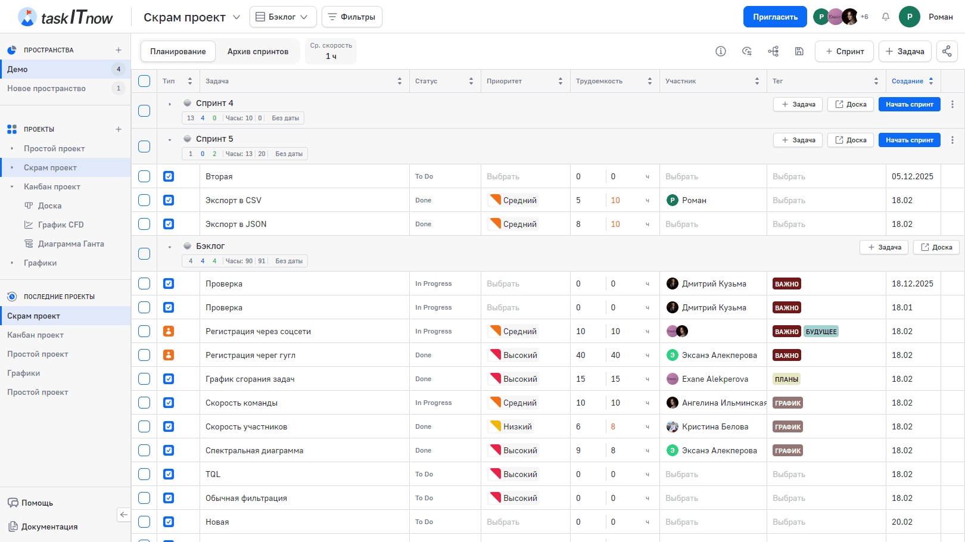Click the save floppy disk icon

tap(799, 51)
